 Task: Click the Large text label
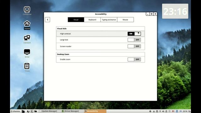64,40
